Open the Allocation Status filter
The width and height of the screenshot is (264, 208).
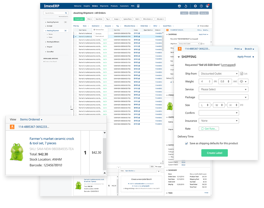(x=131, y=26)
